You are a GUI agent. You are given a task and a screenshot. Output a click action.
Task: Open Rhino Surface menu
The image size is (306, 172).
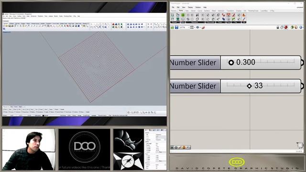tap(19, 16)
